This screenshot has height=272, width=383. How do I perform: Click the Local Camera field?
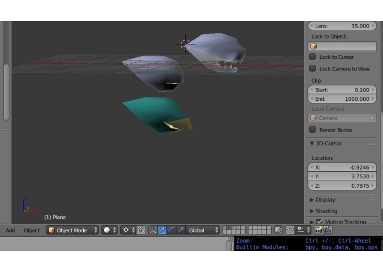342,118
